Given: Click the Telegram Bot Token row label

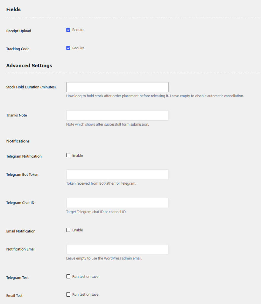Looking at the screenshot, I should [x=22, y=175].
